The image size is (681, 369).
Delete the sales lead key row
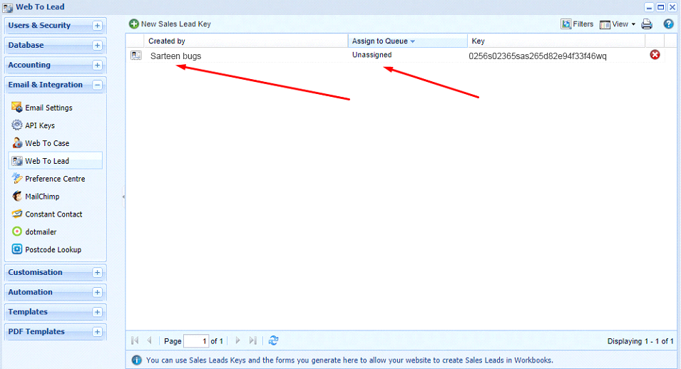pos(655,55)
